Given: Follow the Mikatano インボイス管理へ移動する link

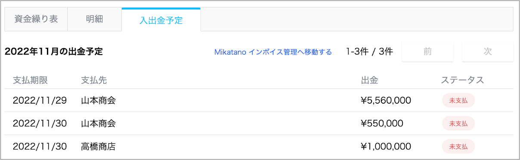Looking at the screenshot, I should point(273,52).
